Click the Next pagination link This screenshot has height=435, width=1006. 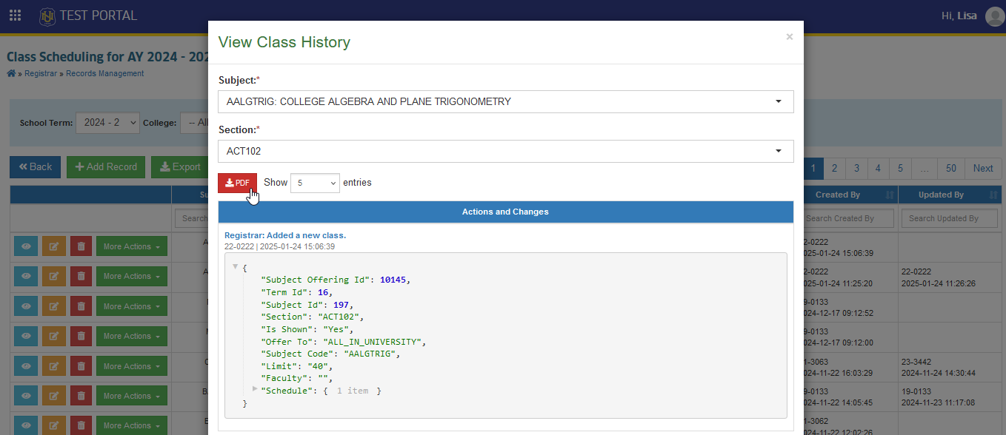(x=983, y=168)
